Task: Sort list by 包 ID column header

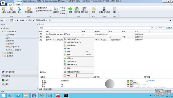Action: coord(142,31)
